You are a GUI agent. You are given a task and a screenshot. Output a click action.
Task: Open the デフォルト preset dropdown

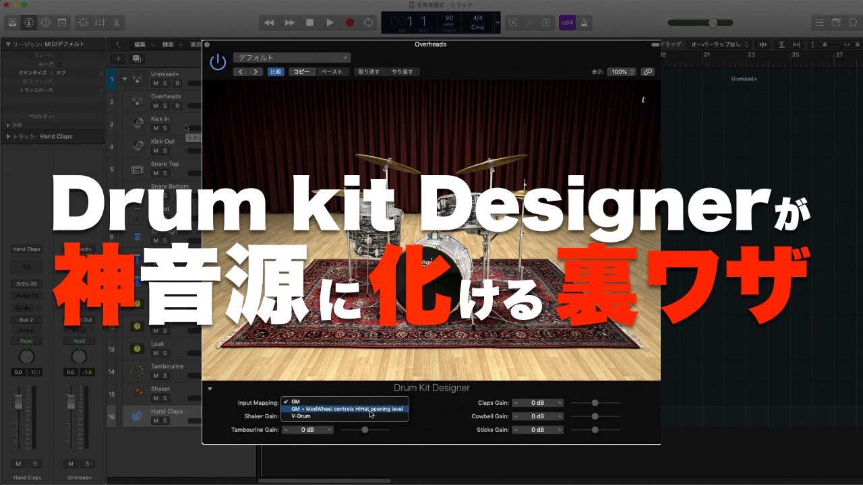point(292,58)
